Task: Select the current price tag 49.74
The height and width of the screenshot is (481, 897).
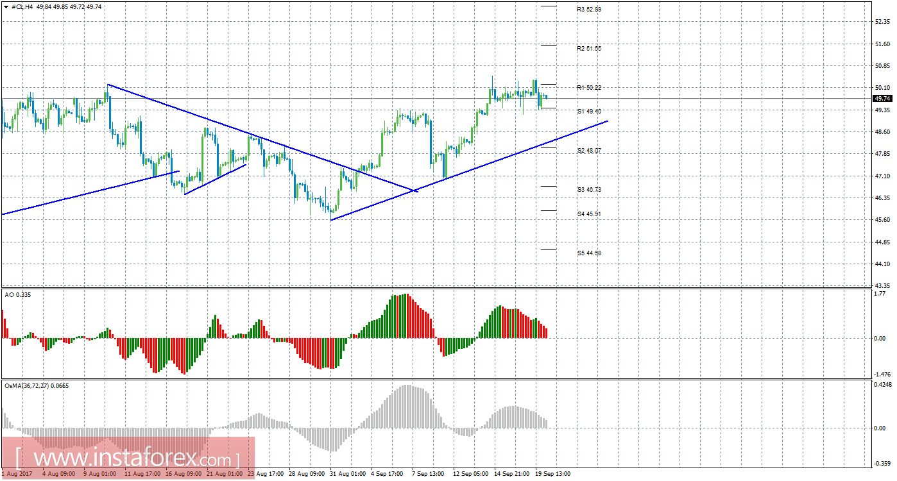Action: point(883,98)
